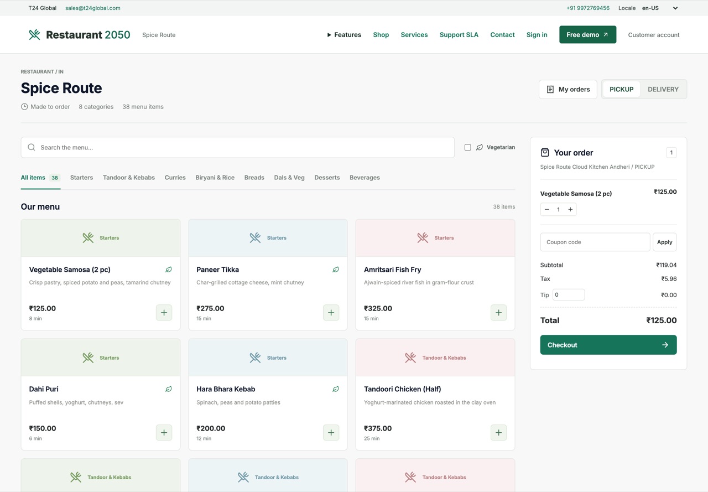
Task: Select the All items tab
Action: point(40,178)
